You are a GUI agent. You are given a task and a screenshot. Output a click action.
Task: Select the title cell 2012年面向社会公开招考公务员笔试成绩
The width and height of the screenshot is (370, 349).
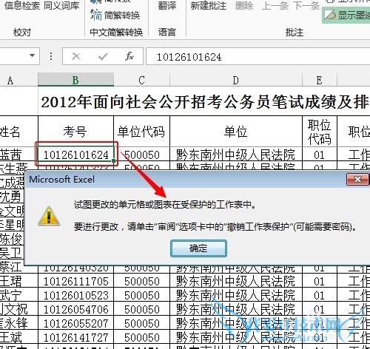coord(204,101)
